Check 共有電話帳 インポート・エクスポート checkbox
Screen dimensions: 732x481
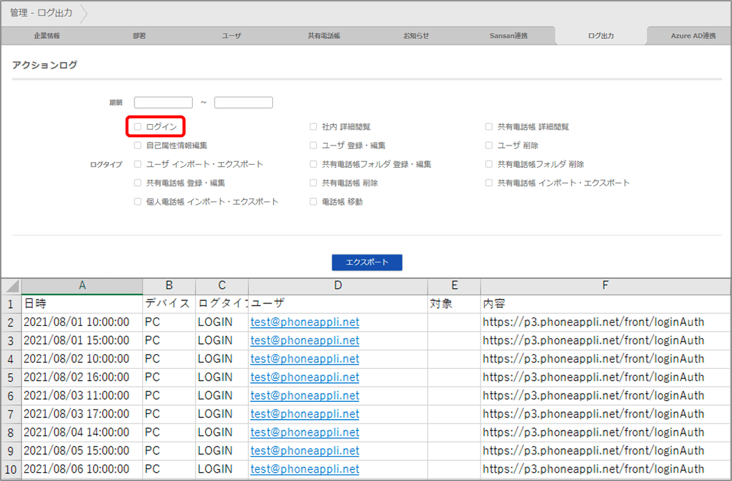coord(489,182)
